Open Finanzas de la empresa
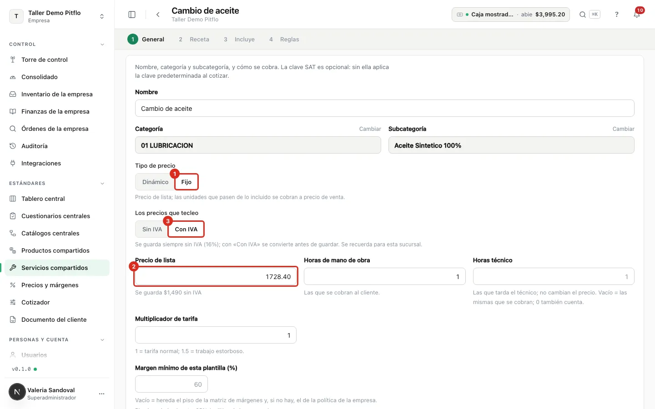The image size is (655, 409). [x=57, y=111]
